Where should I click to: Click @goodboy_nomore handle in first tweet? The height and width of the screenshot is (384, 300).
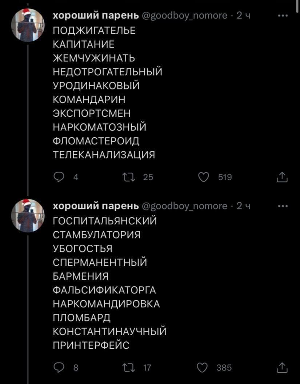185,16
